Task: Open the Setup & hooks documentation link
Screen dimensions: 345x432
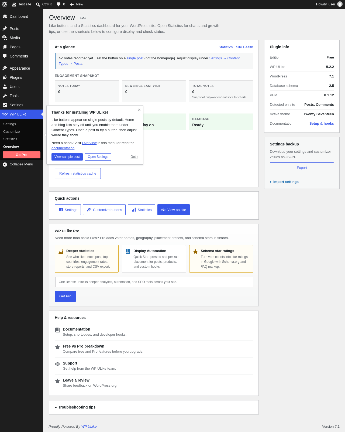Action: tap(322, 124)
